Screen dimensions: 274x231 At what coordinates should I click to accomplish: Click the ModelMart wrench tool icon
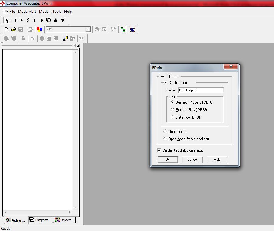pyautogui.click(x=72, y=38)
